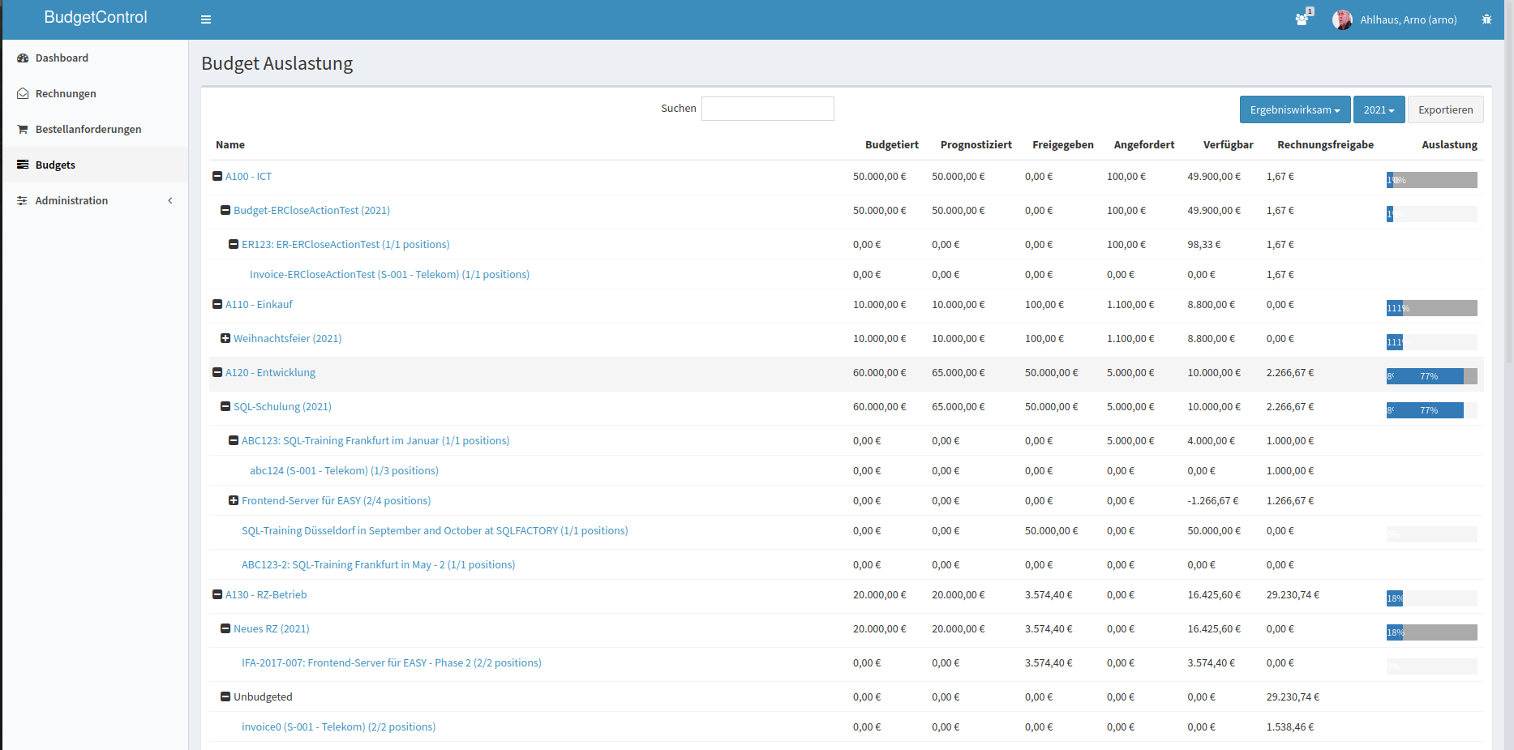Toggle the sidebar hamburger menu

point(206,19)
